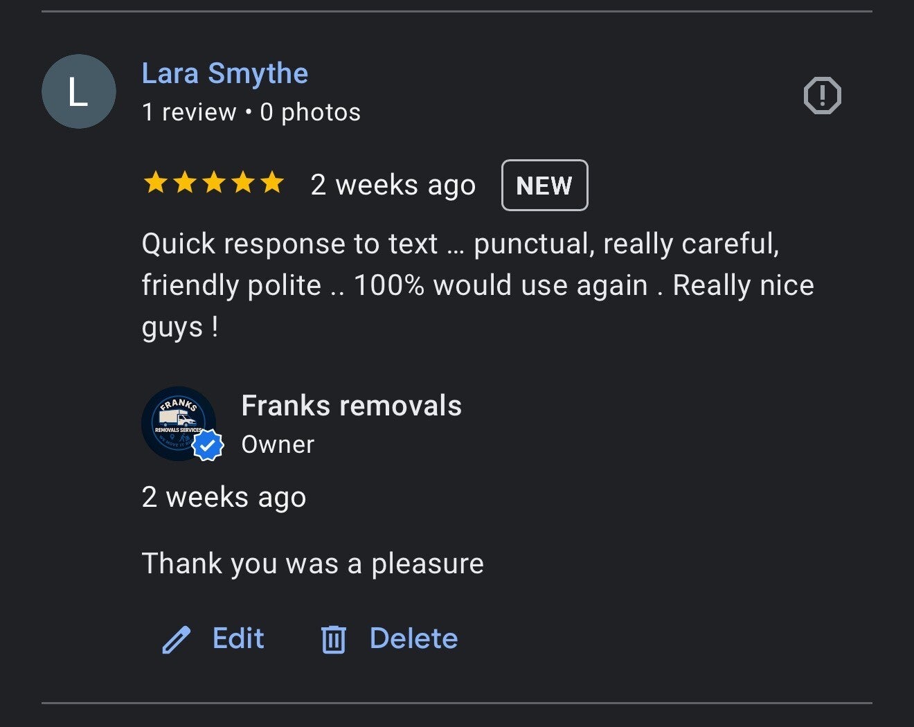Click the "Franks removals" owner name
The image size is (914, 727).
click(x=351, y=406)
